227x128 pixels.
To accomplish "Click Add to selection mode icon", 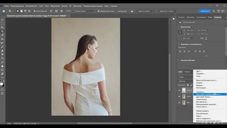I will click(21, 11).
